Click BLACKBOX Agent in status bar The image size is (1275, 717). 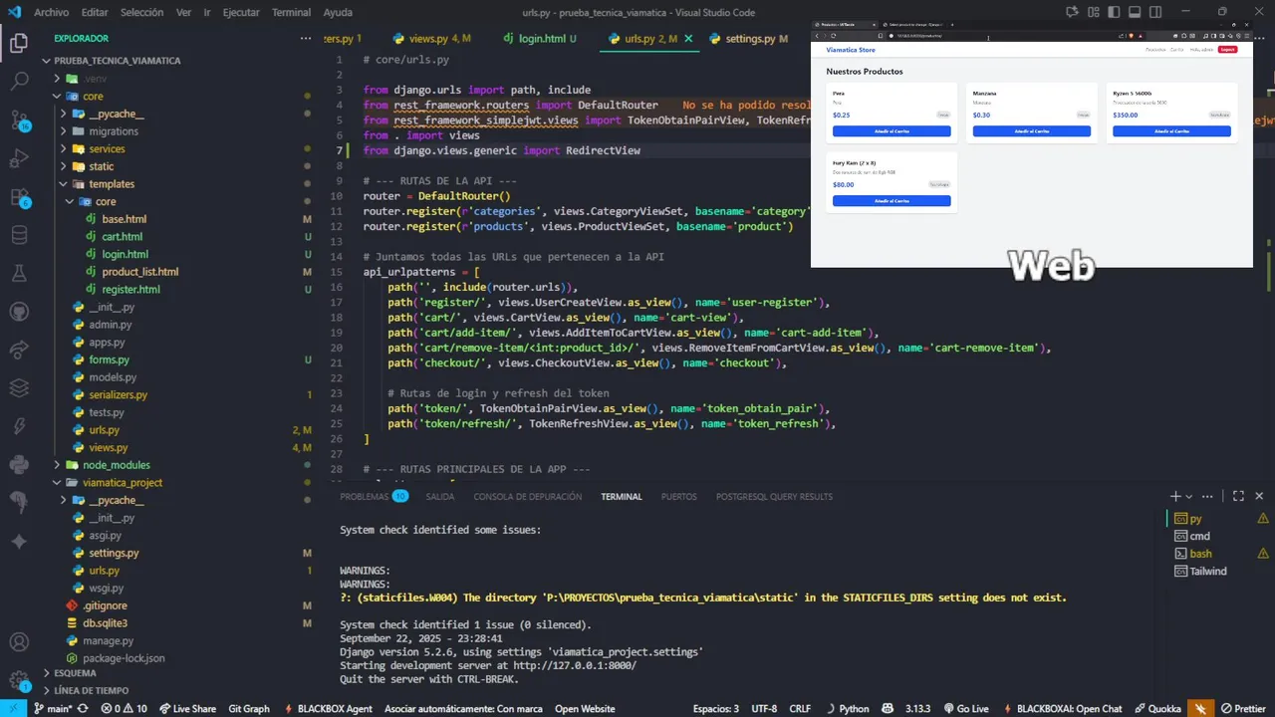(328, 708)
